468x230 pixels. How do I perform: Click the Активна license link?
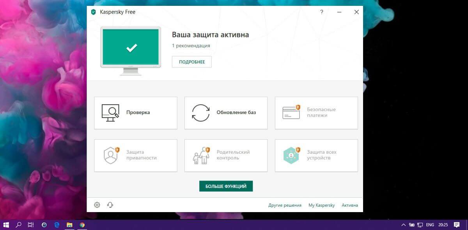coord(349,205)
